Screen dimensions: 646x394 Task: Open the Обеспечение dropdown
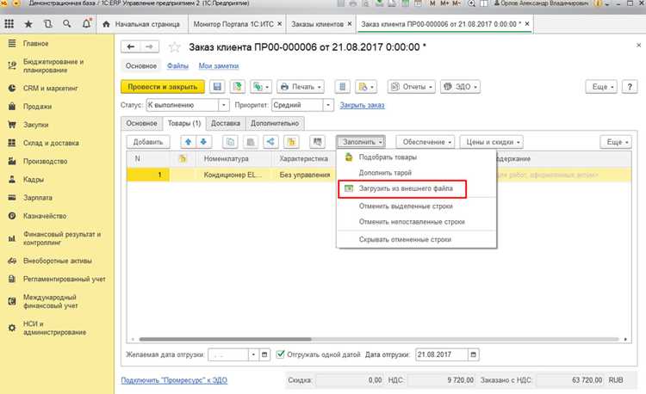point(425,142)
